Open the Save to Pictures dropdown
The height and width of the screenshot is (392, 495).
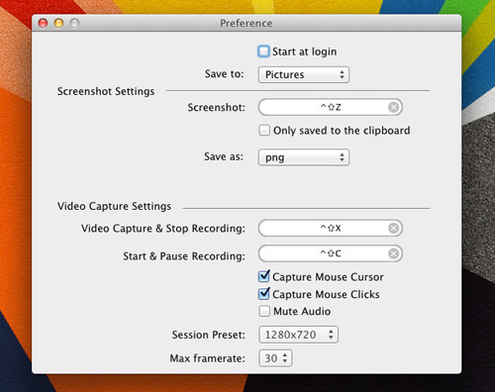click(304, 74)
